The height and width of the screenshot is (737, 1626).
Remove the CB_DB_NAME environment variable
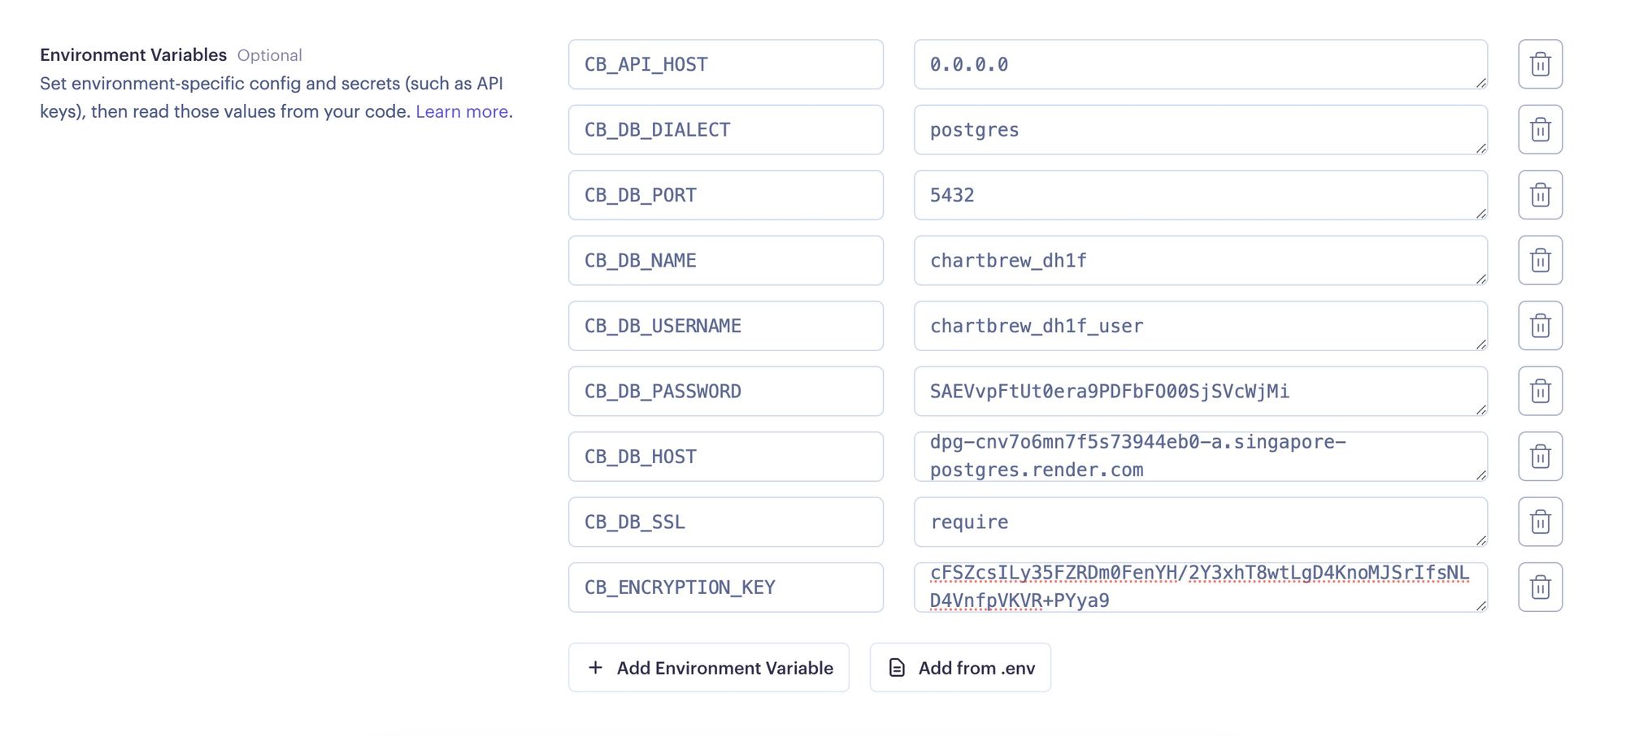(1540, 260)
